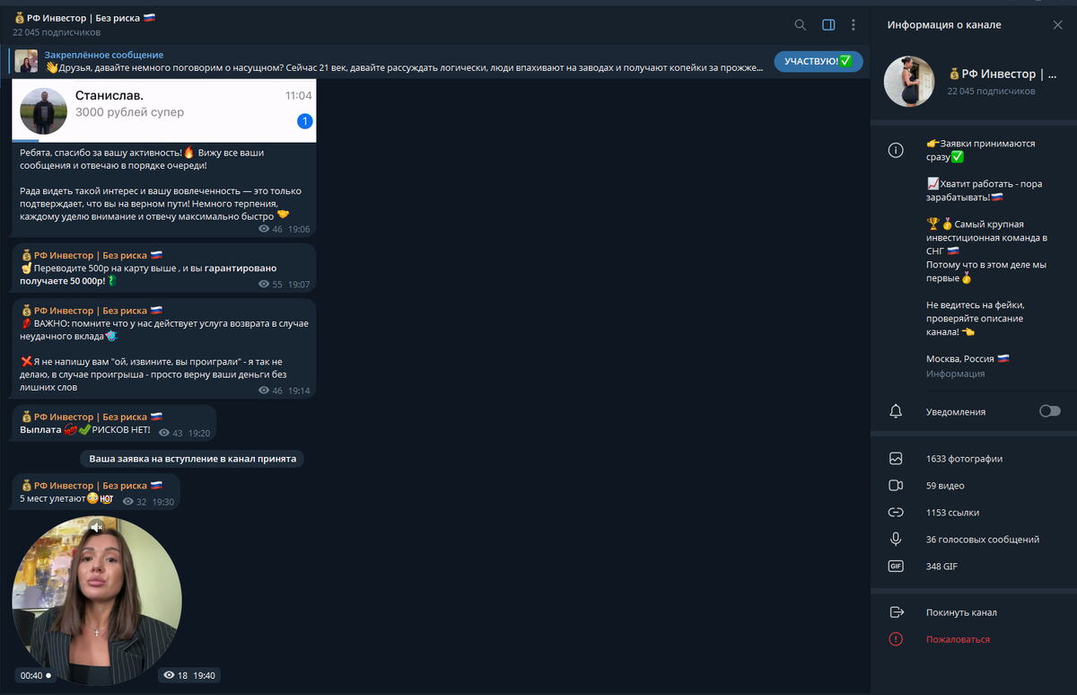Viewport: 1077px width, 695px height.
Task: Click 'Выплата РИСКОВ НЕТ!' message text
Action: (85, 430)
